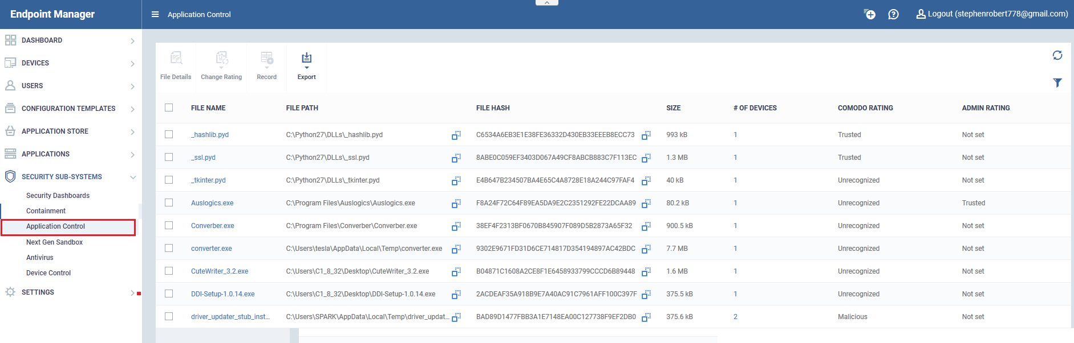The height and width of the screenshot is (343, 1074).
Task: Expand the Devices menu chevron
Action: (132, 64)
